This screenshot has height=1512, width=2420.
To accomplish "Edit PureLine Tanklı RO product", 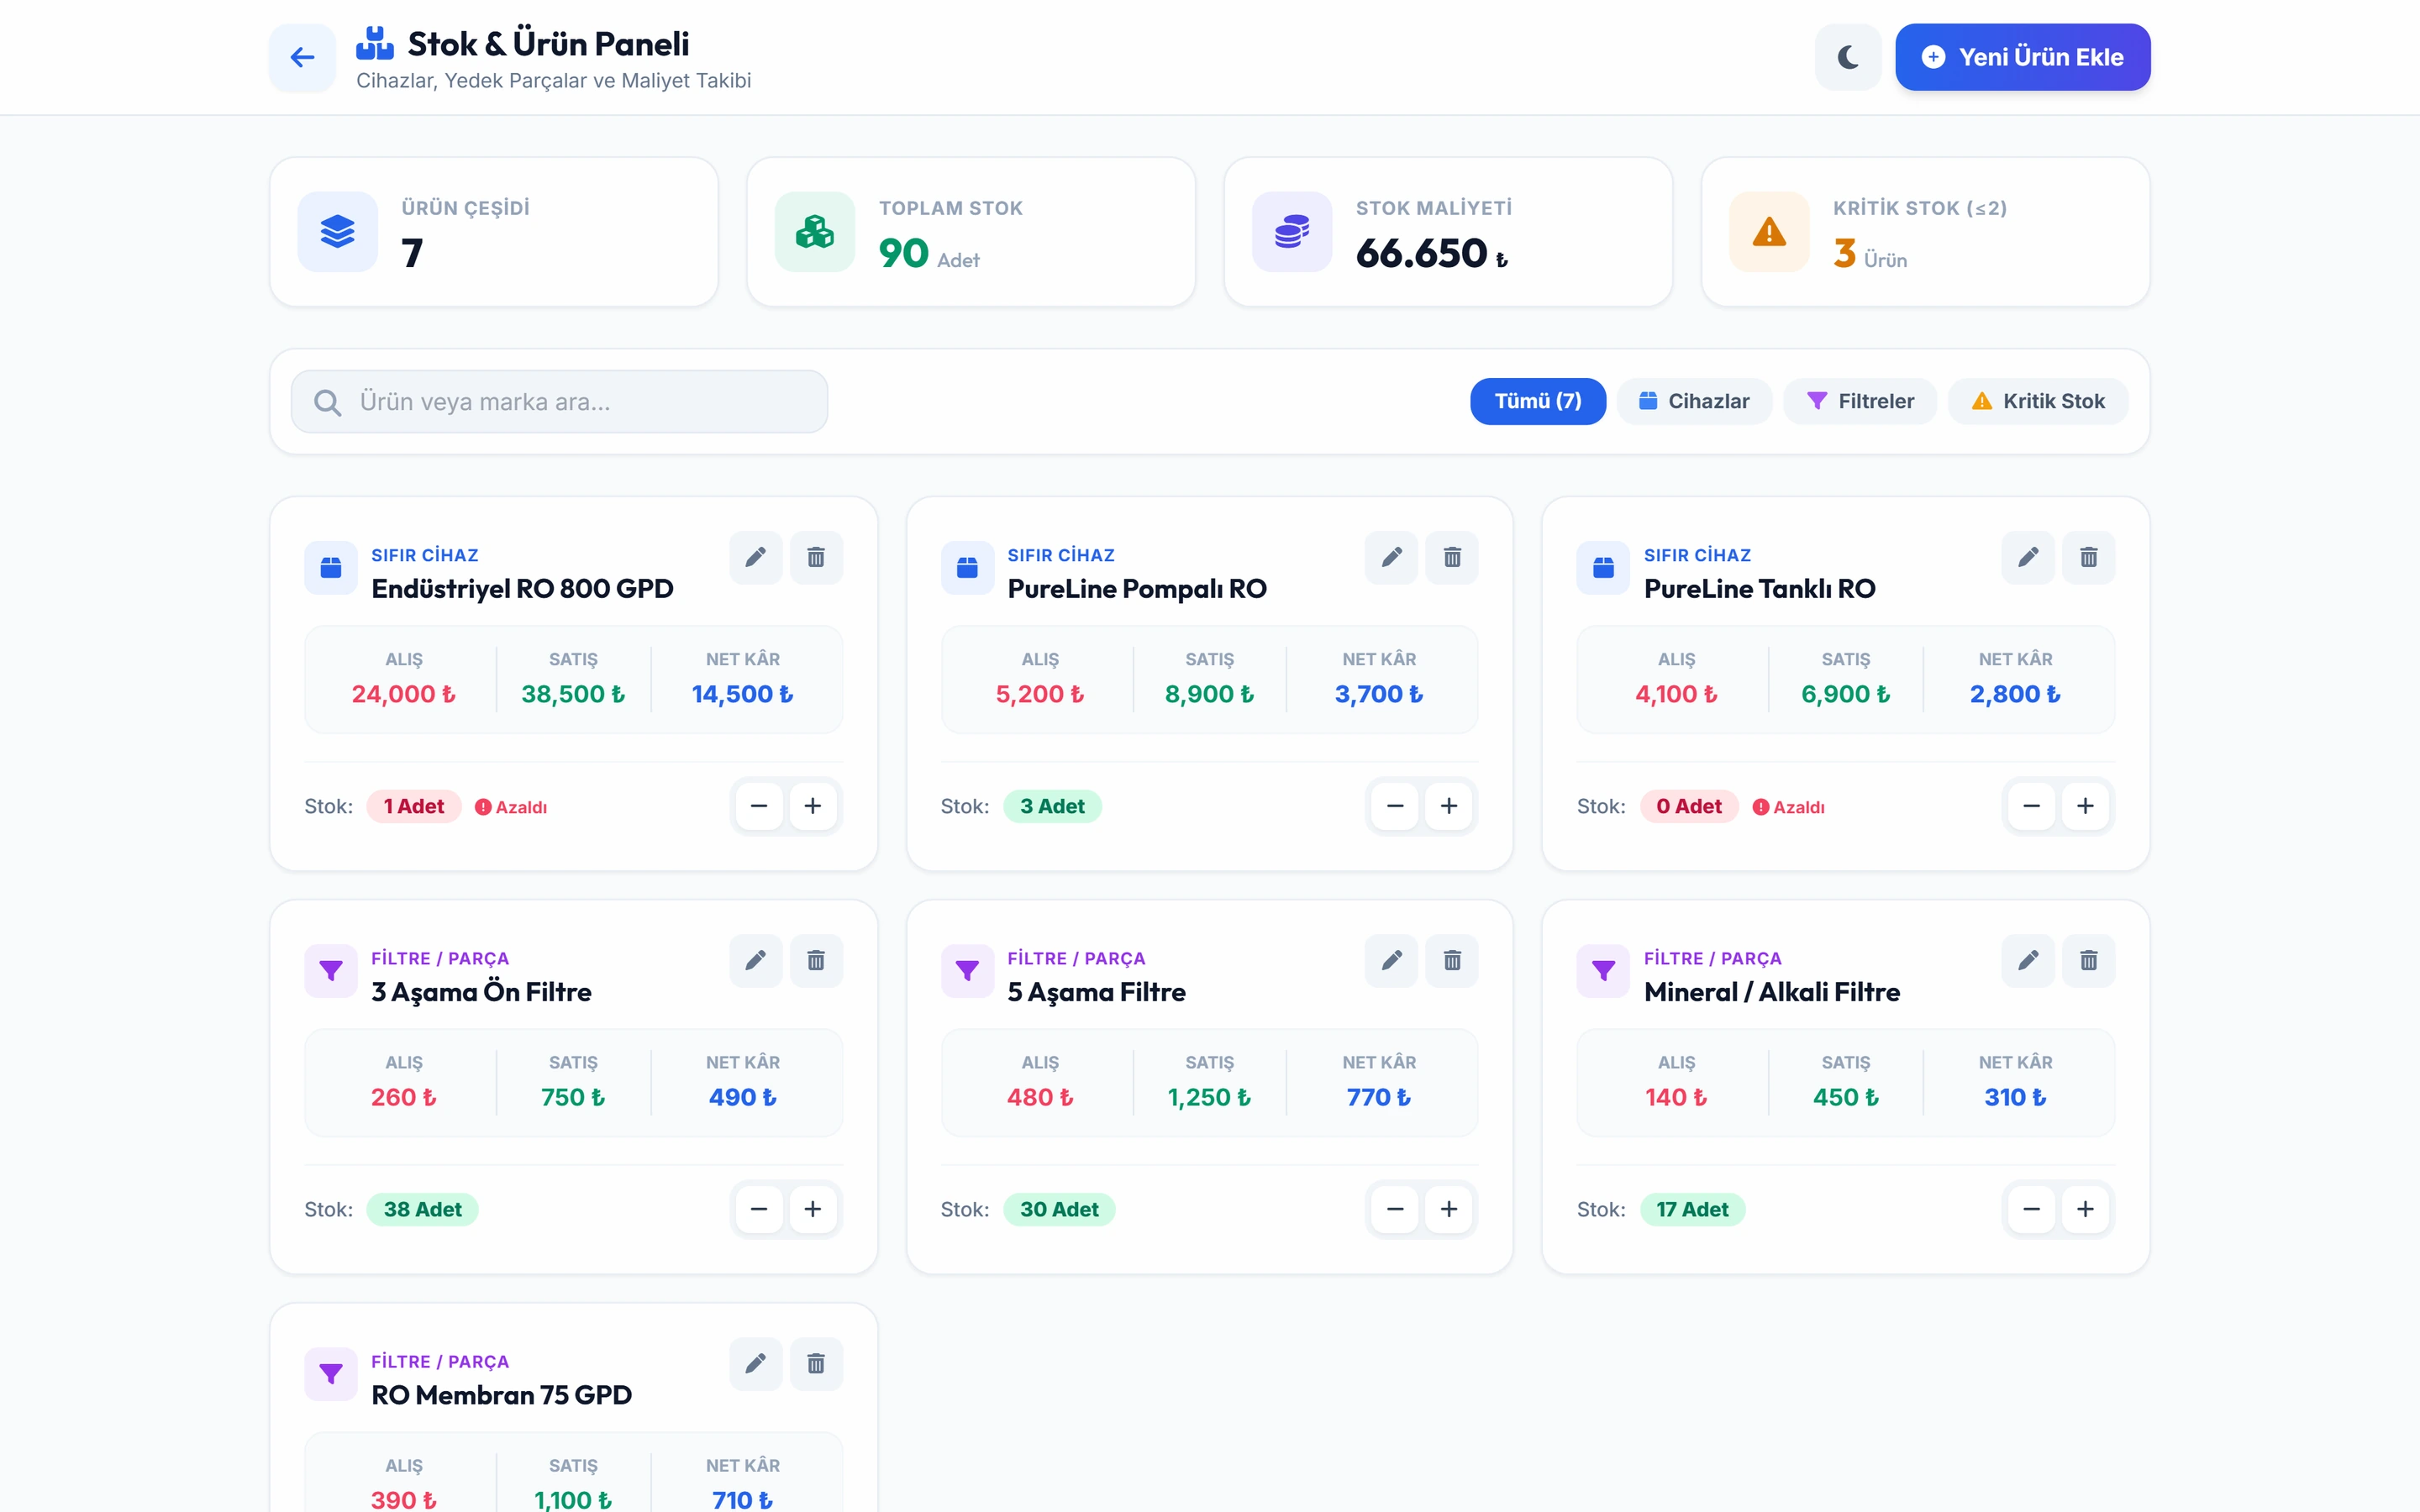I will click(2028, 557).
